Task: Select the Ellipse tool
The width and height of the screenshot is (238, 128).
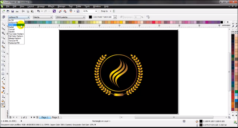Action: [3, 56]
